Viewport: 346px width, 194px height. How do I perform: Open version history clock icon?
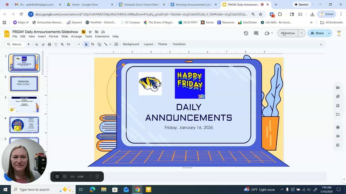(x=246, y=33)
